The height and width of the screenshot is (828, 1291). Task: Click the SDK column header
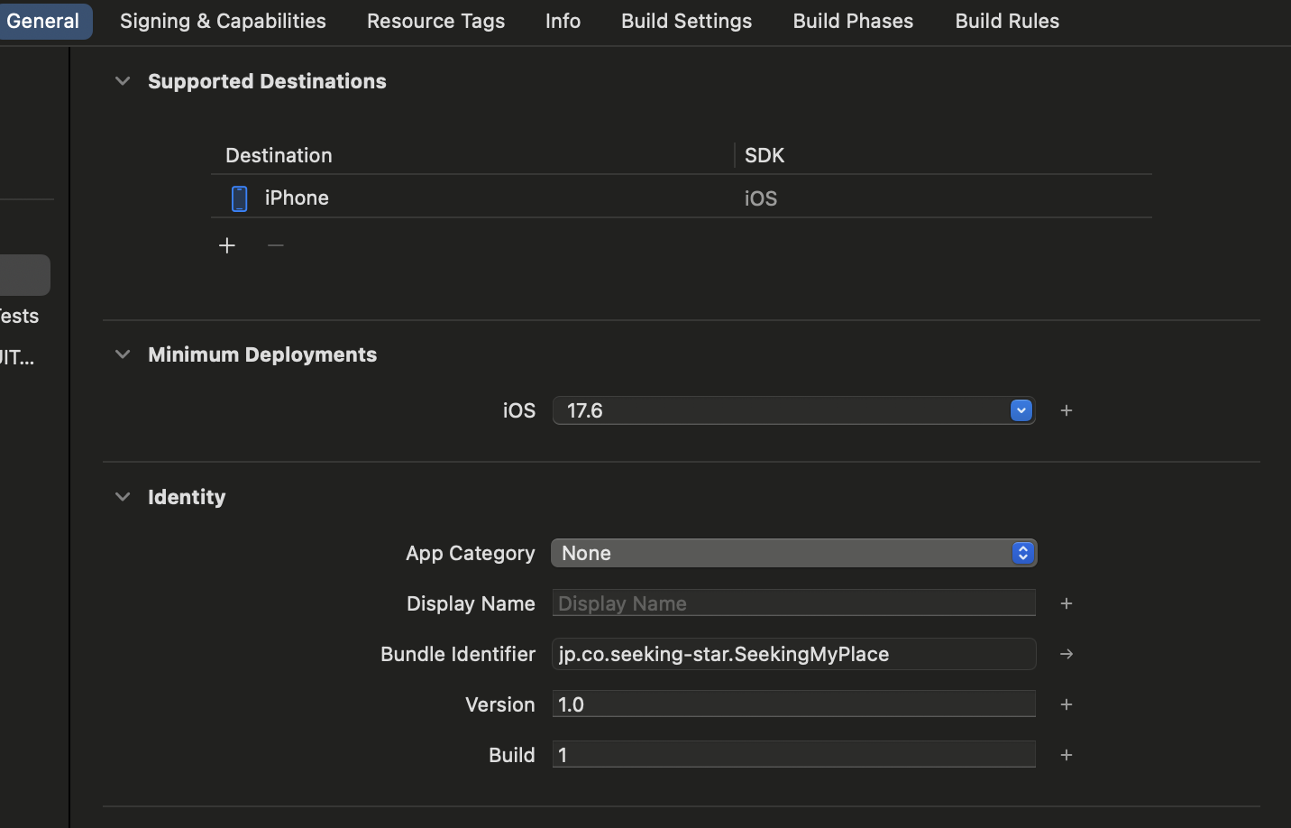point(765,155)
